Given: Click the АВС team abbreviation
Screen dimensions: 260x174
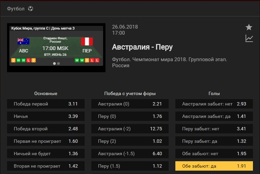Looking at the screenshot, I should pos(24,51).
